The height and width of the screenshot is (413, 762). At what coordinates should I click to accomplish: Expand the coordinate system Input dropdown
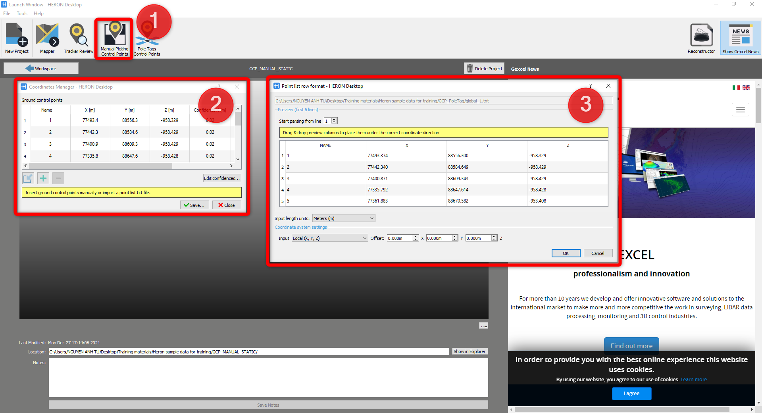[x=329, y=238]
